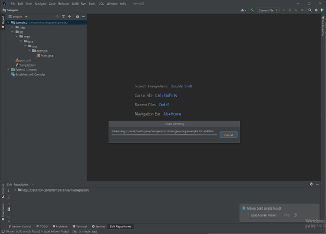Screen dimensions: 326x234
Task: Click the Ctrl+Shift+N shortcut hint
Action: 166,96
